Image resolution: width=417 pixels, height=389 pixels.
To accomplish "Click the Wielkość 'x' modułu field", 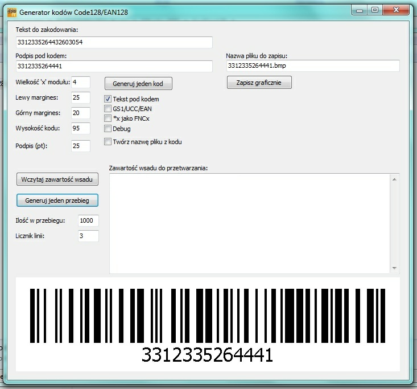I will (x=81, y=82).
